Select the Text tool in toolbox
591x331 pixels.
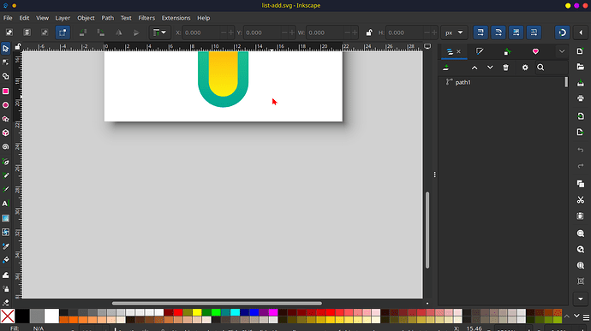pyautogui.click(x=6, y=204)
